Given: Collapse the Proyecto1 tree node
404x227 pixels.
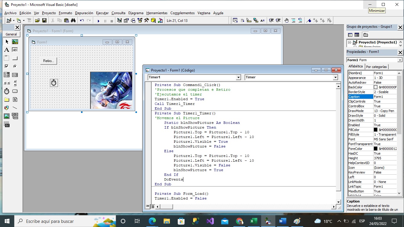Looking at the screenshot, I should point(349,42).
